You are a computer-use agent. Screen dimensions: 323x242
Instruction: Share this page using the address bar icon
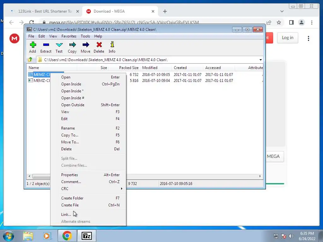(x=269, y=22)
